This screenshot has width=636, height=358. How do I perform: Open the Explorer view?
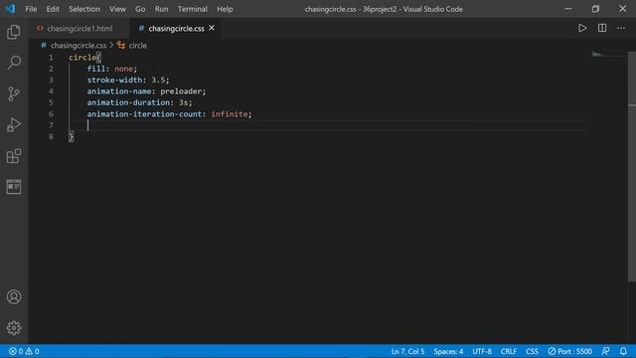[14, 32]
